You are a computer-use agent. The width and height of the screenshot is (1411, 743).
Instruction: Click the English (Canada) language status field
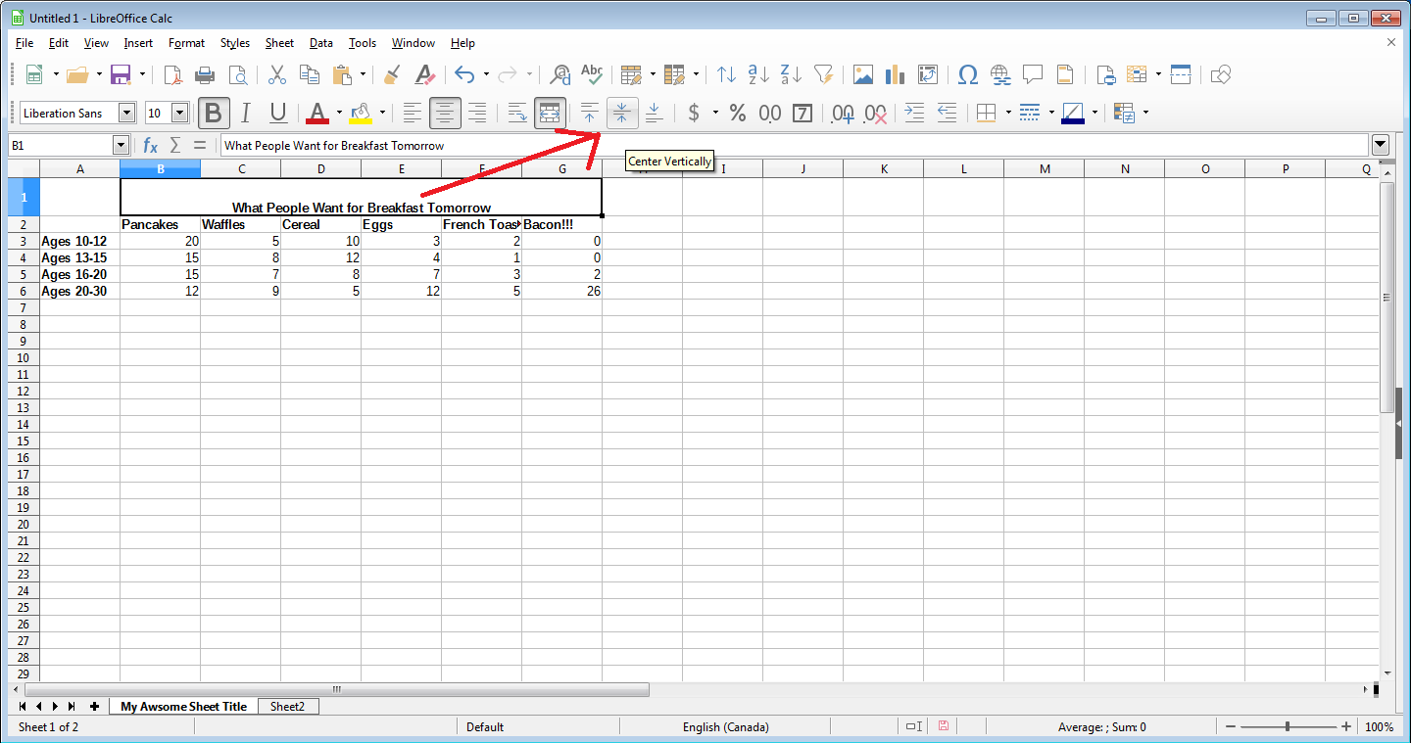(x=725, y=726)
